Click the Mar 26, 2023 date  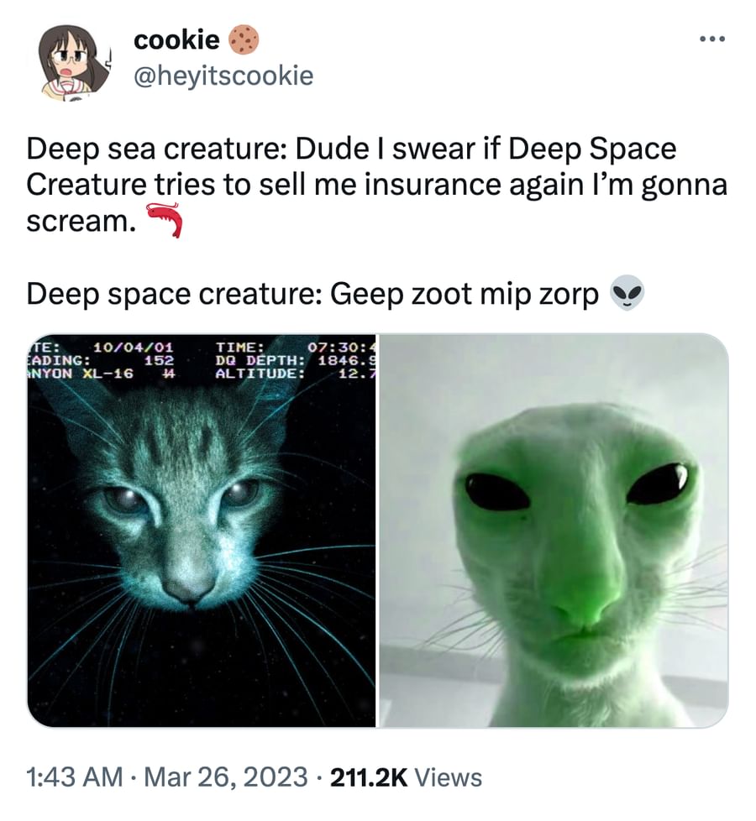pos(227,777)
